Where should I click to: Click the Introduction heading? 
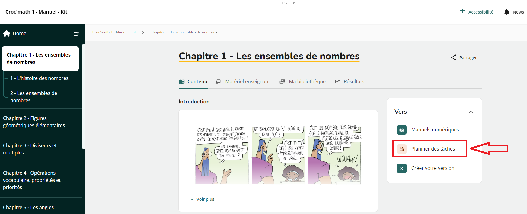coord(194,102)
